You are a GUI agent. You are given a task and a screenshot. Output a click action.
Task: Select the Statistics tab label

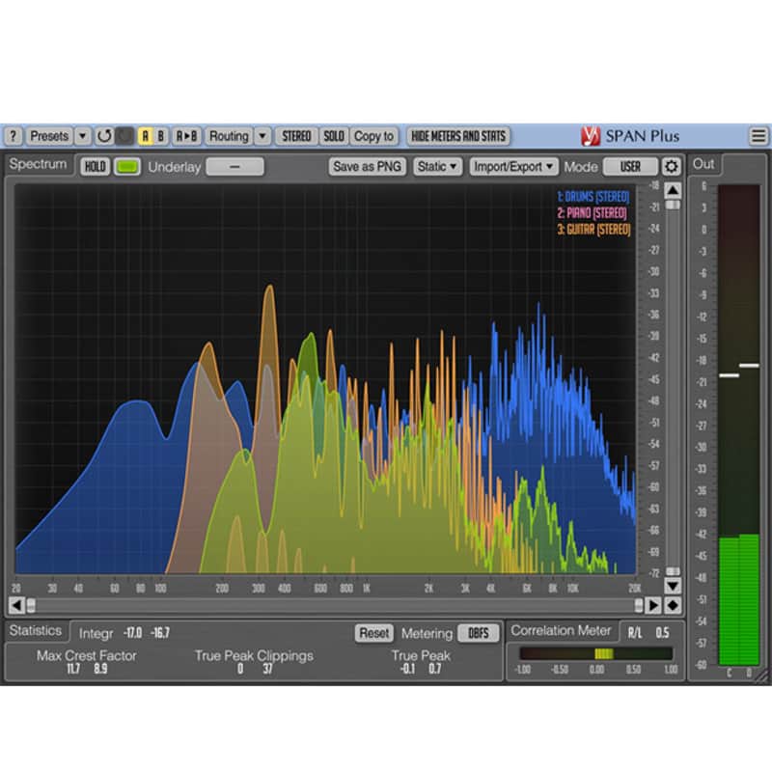pyautogui.click(x=36, y=631)
